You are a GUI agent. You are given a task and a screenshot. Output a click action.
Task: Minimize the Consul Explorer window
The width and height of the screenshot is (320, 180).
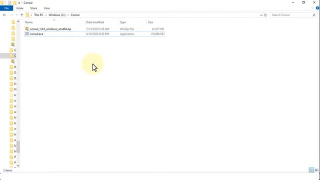[x=293, y=2]
